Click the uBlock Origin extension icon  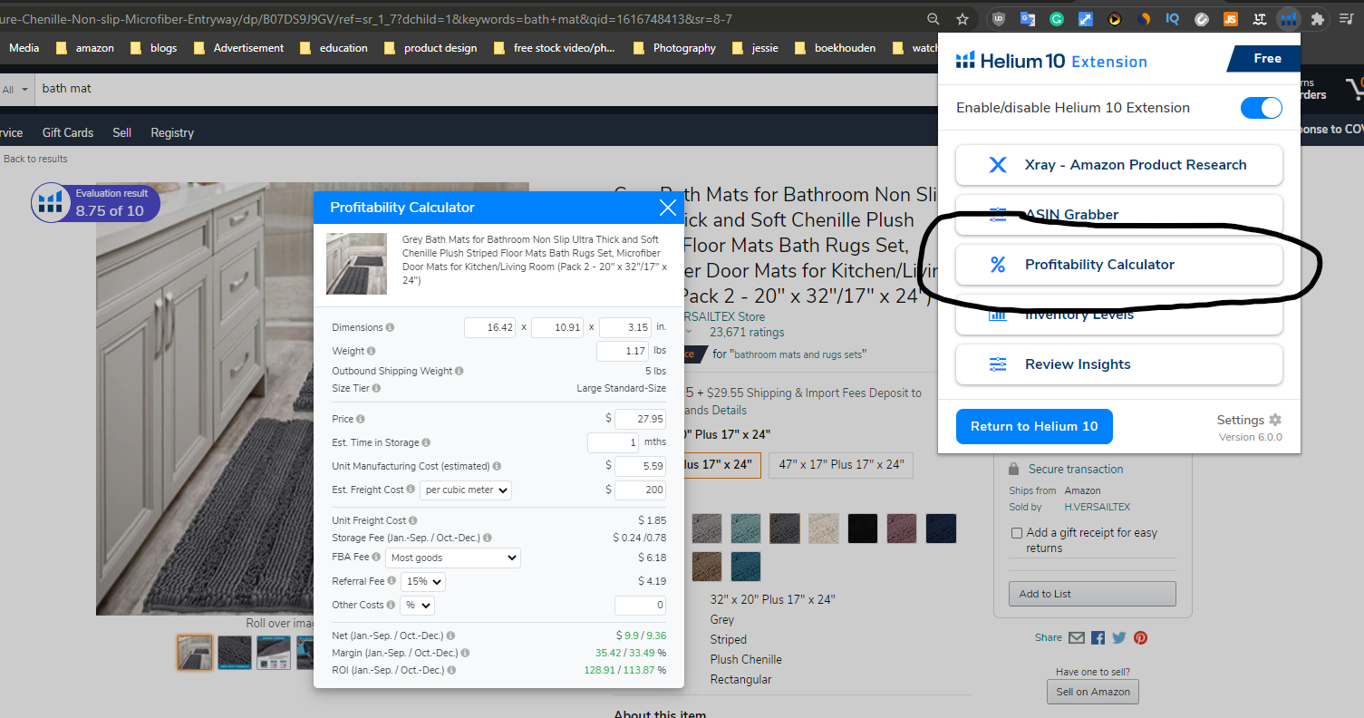click(999, 18)
